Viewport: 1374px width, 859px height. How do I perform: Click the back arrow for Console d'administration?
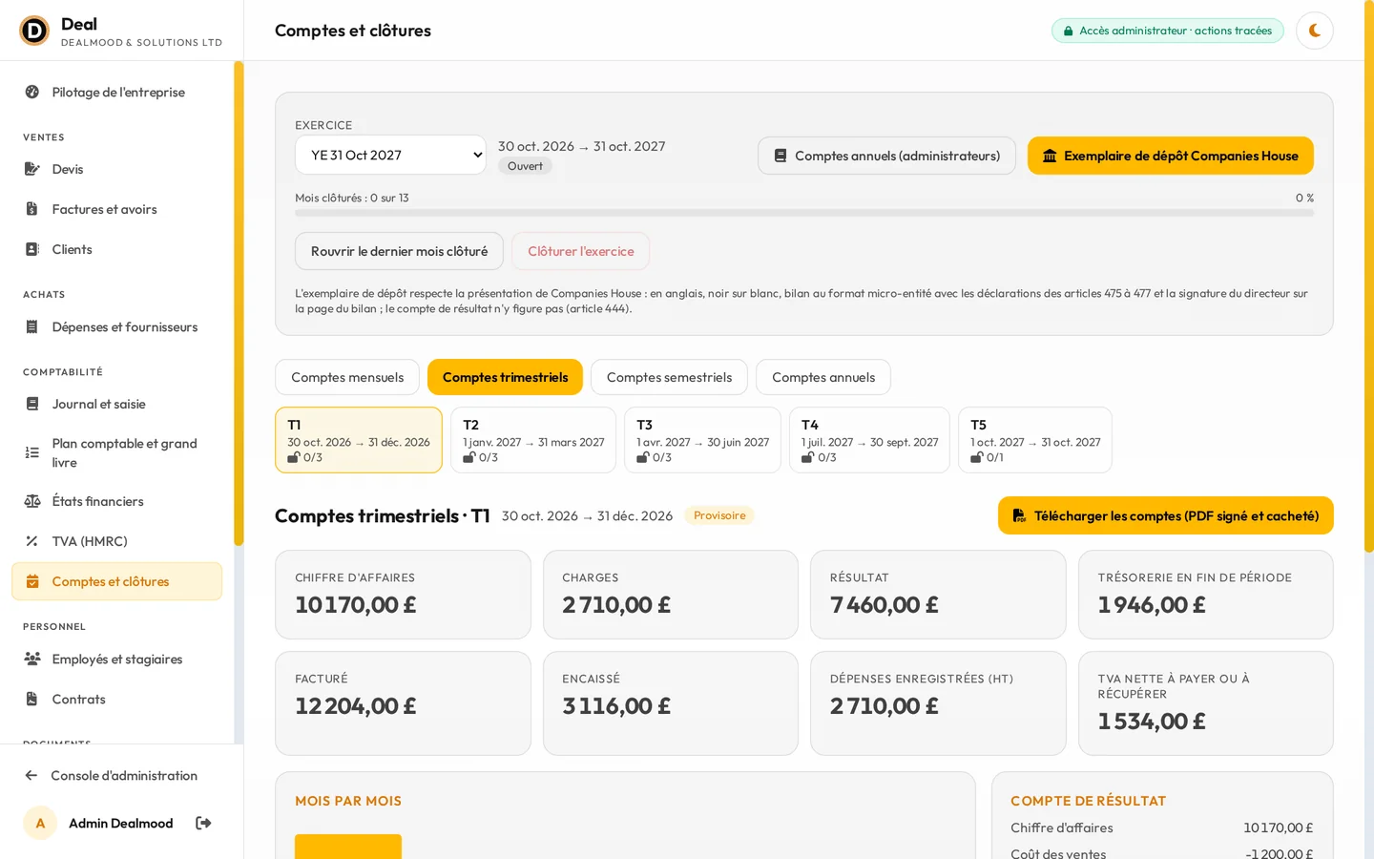(x=31, y=775)
